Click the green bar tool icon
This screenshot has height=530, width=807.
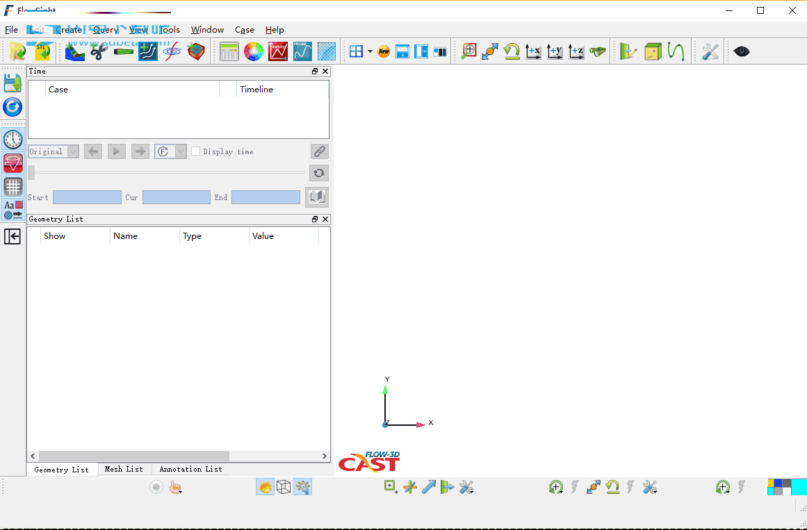[x=124, y=51]
